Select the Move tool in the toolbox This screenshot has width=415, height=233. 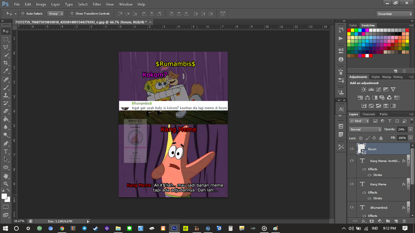6,31
